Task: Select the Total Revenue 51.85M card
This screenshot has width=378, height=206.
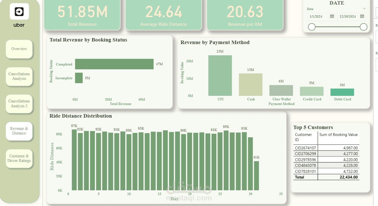Action: (82, 14)
